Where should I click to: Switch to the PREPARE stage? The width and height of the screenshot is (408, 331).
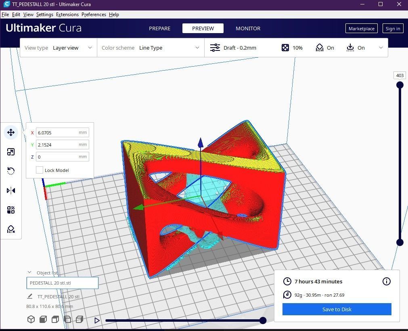159,28
